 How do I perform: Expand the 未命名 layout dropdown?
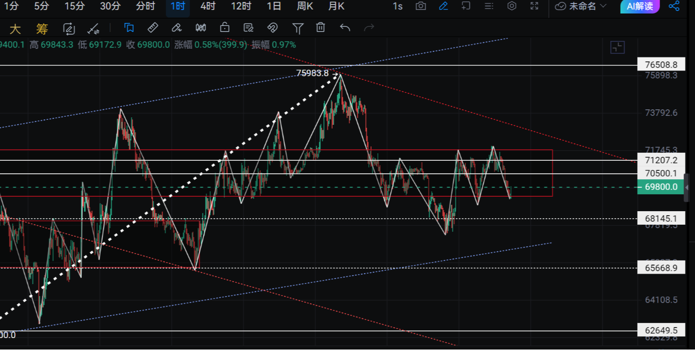coord(581,6)
